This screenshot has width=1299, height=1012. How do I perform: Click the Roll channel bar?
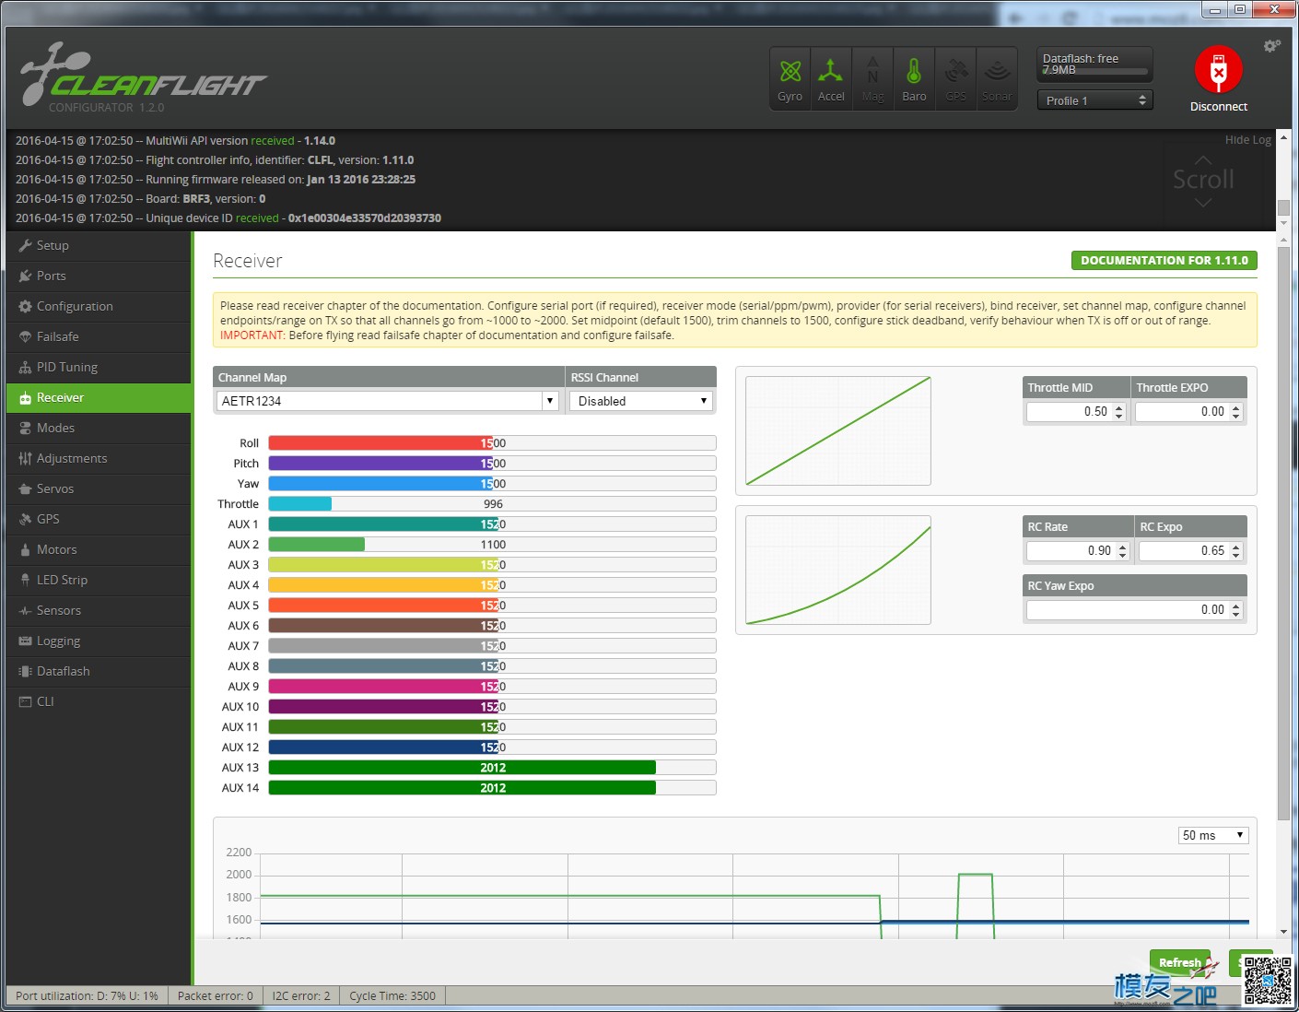[x=492, y=443]
